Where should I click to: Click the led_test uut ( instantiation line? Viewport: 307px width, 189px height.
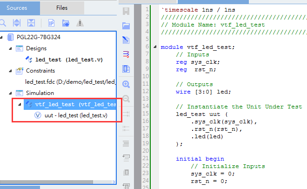tap(202, 114)
